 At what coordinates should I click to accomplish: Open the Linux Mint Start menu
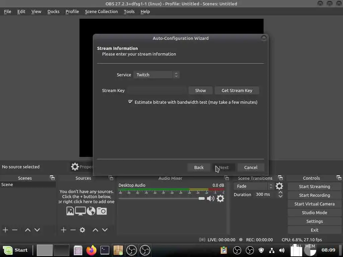point(15,250)
